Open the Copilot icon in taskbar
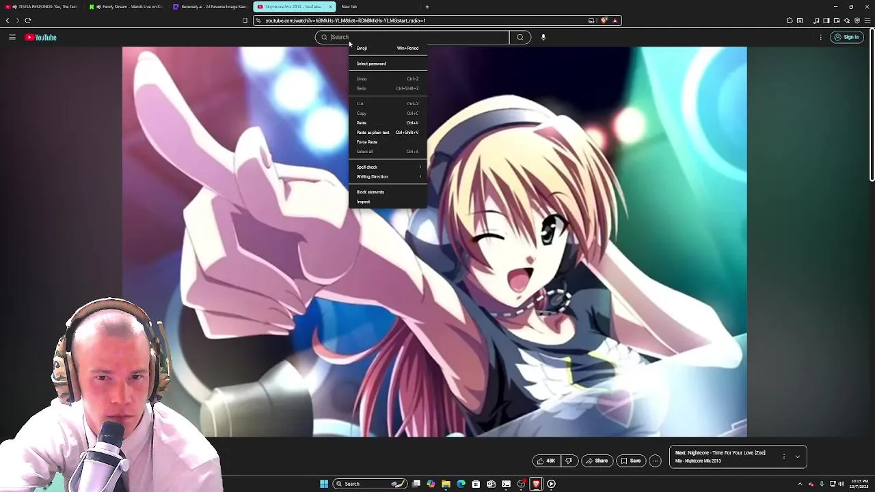Viewport: 875px width, 492px height. coord(431,484)
